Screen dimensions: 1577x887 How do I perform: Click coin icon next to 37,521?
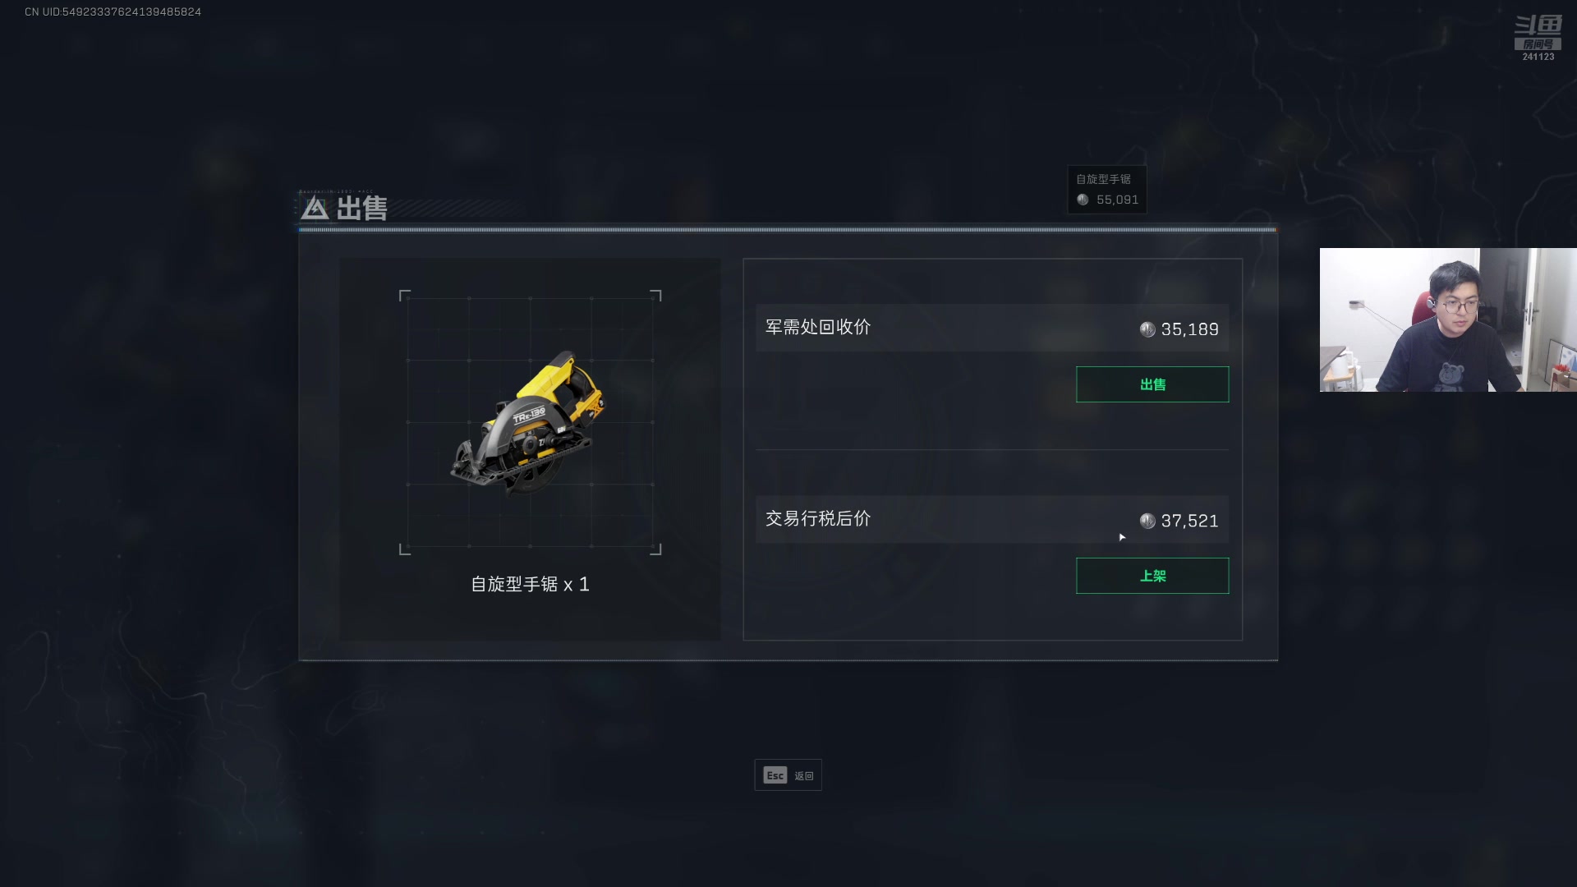1147,521
